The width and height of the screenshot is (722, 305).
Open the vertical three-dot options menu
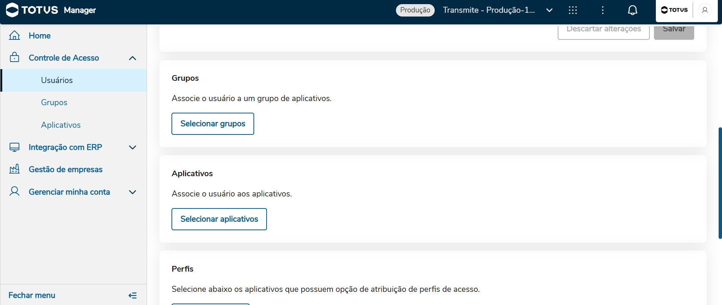[x=603, y=10]
